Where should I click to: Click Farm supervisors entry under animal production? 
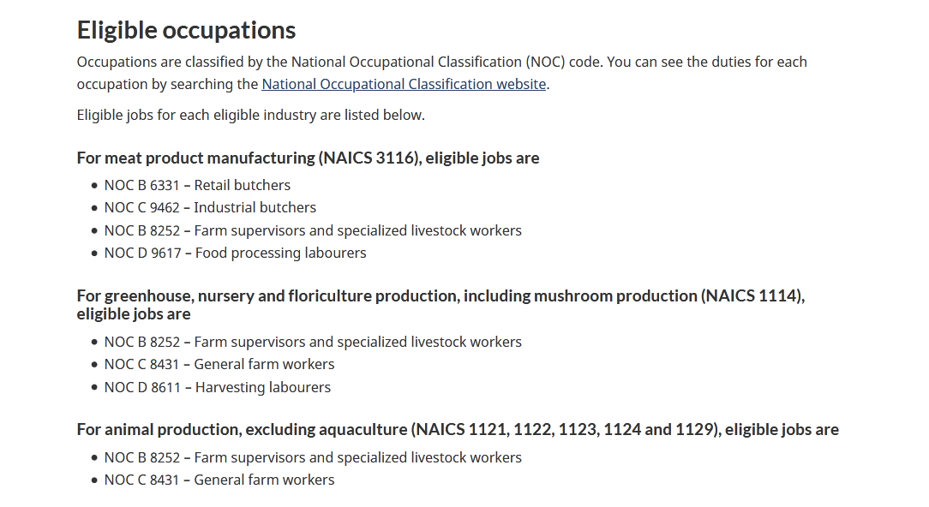tap(313, 457)
